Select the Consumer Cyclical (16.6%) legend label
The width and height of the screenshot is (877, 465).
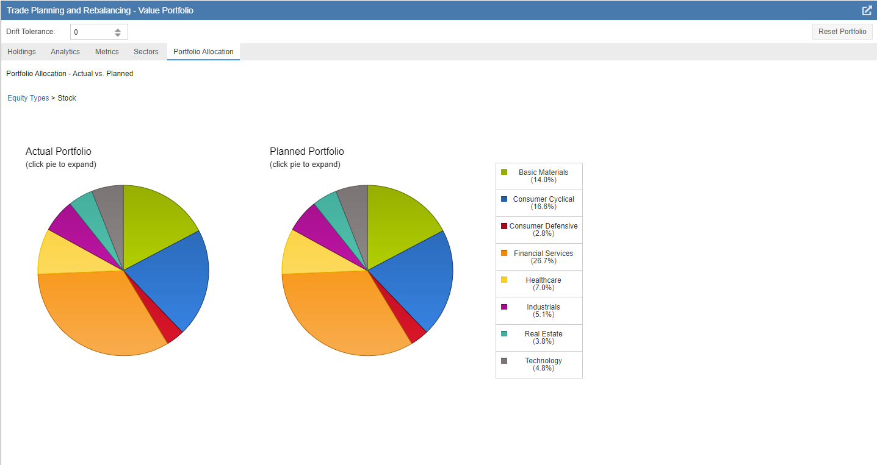tap(543, 203)
